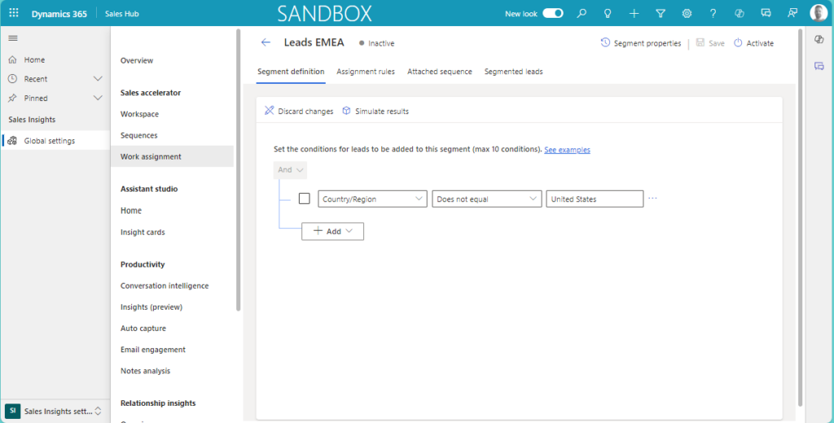Open the app launcher waffle icon
Viewport: 834px width, 423px height.
click(x=14, y=14)
